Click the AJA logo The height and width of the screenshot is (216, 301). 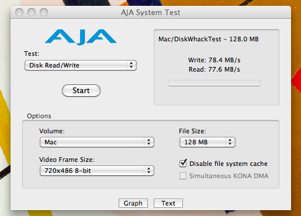(81, 37)
